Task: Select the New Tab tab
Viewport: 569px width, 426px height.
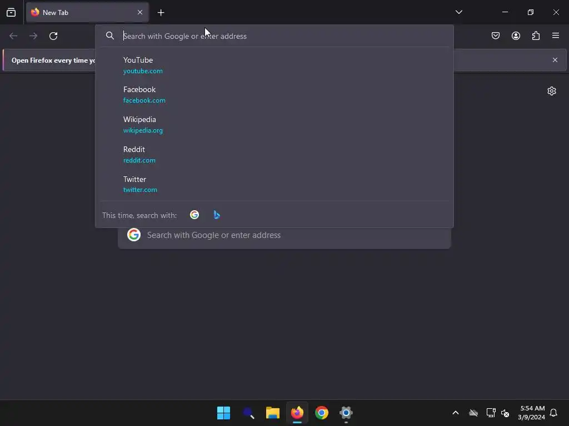Action: 87,12
